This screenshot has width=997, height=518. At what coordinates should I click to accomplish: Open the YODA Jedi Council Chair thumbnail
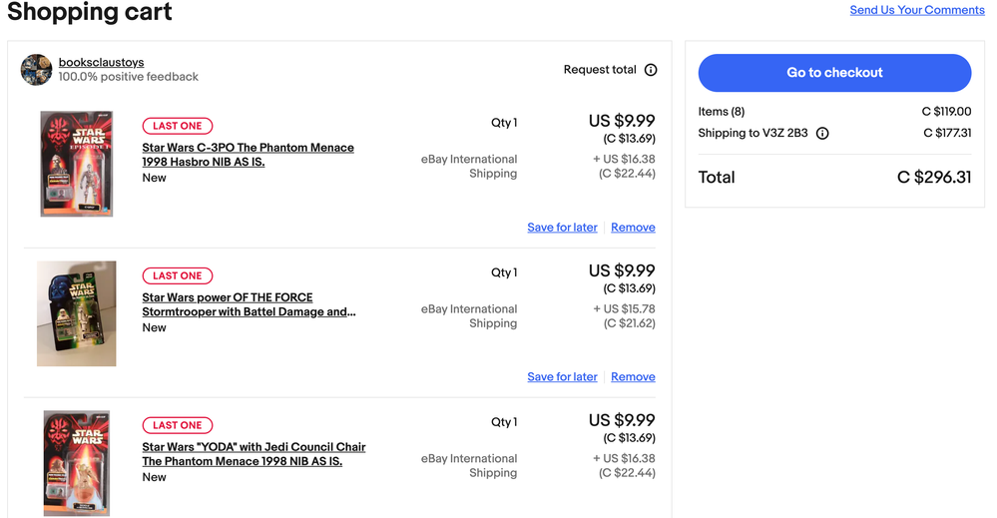76,463
